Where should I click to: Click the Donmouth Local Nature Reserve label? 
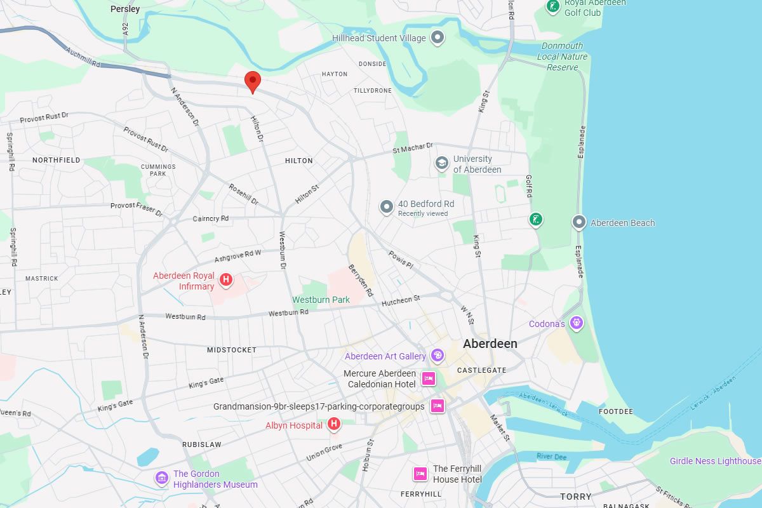[x=563, y=57]
